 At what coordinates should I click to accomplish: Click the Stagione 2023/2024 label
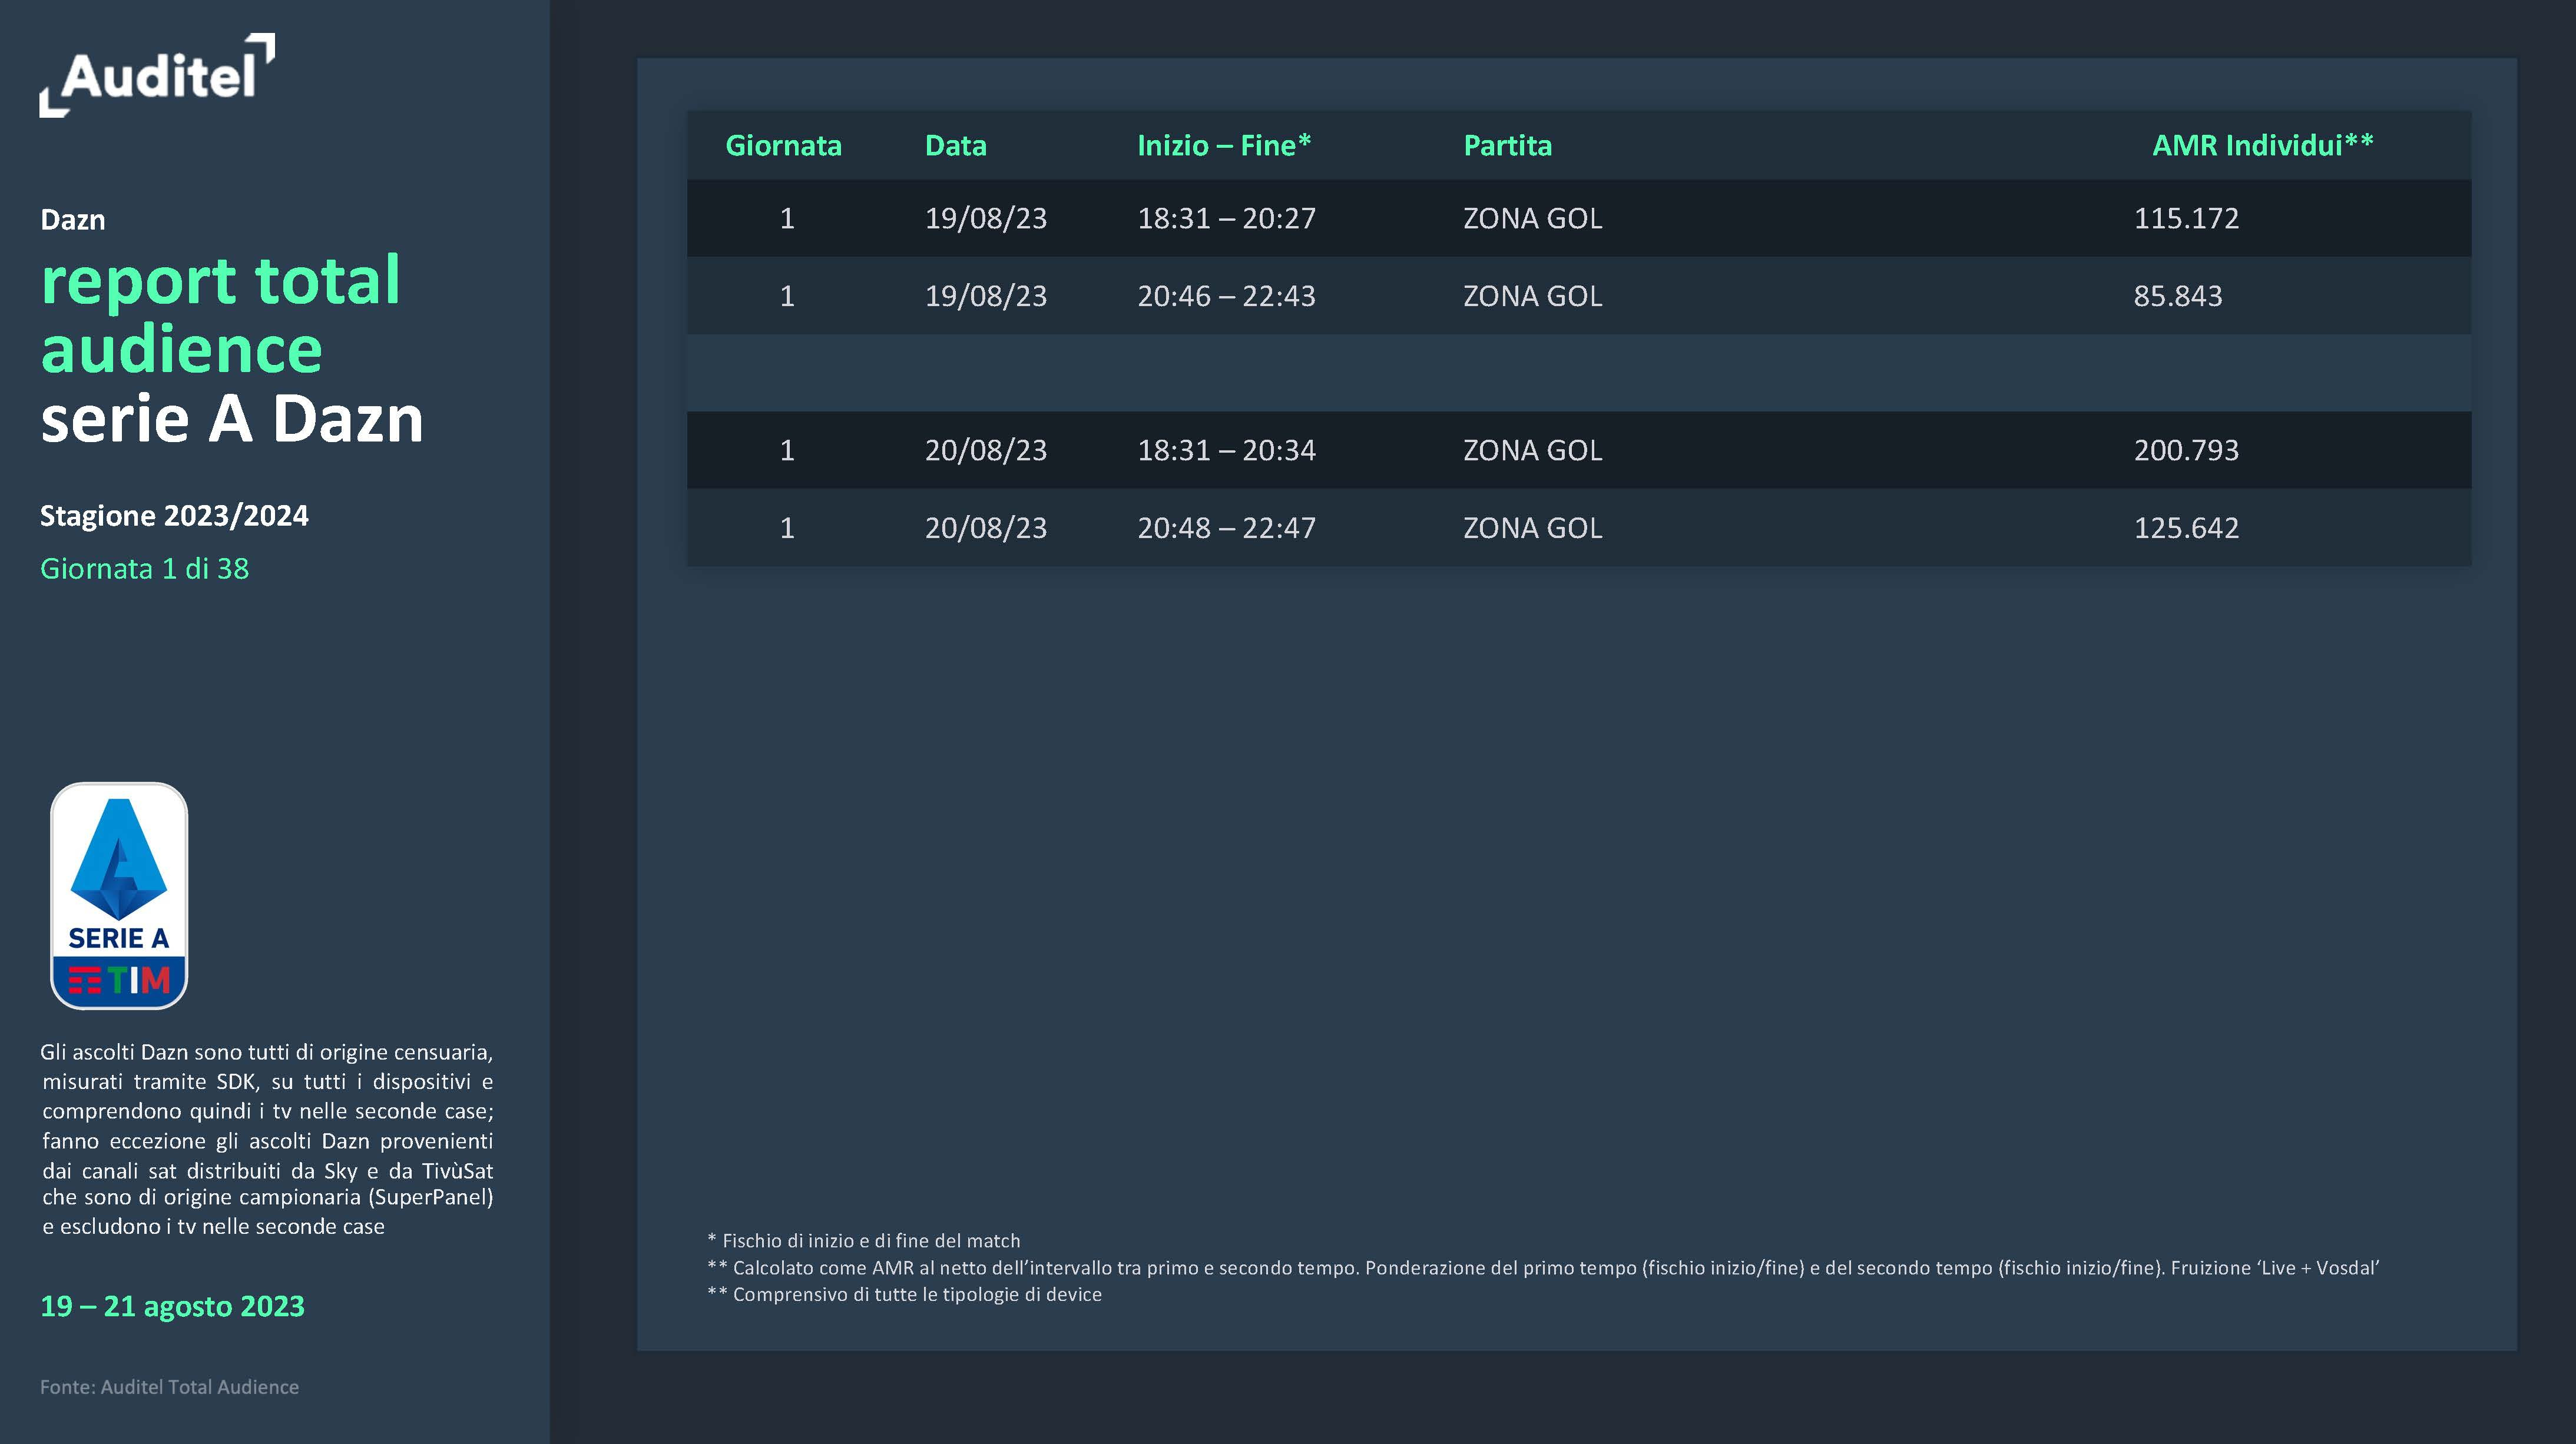pyautogui.click(x=174, y=516)
